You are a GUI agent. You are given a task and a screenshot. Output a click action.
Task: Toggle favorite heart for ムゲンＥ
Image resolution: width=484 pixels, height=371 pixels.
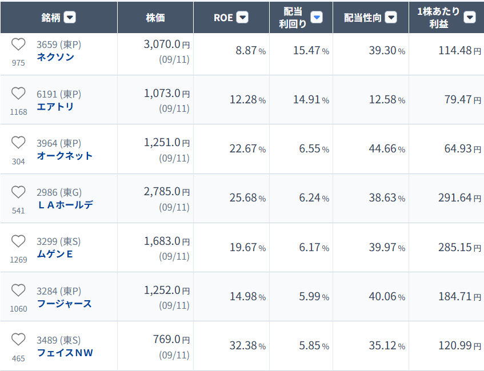pos(18,241)
